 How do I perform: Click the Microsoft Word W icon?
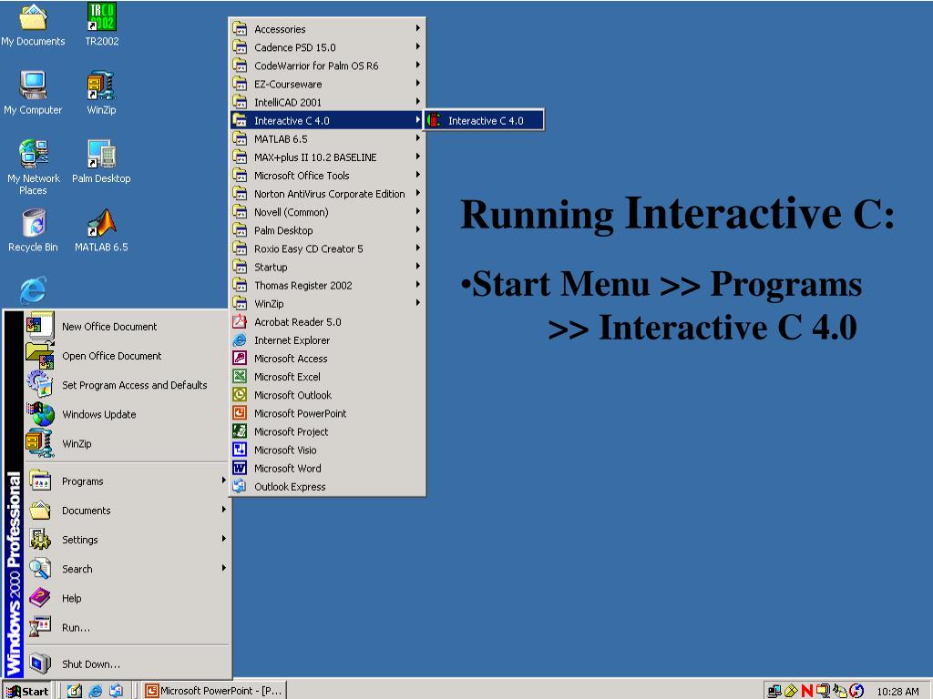[x=240, y=469]
